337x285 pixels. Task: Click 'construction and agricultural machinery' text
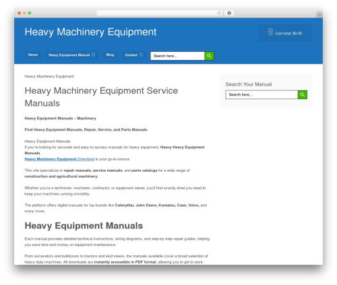pyautogui.click(x=61, y=177)
